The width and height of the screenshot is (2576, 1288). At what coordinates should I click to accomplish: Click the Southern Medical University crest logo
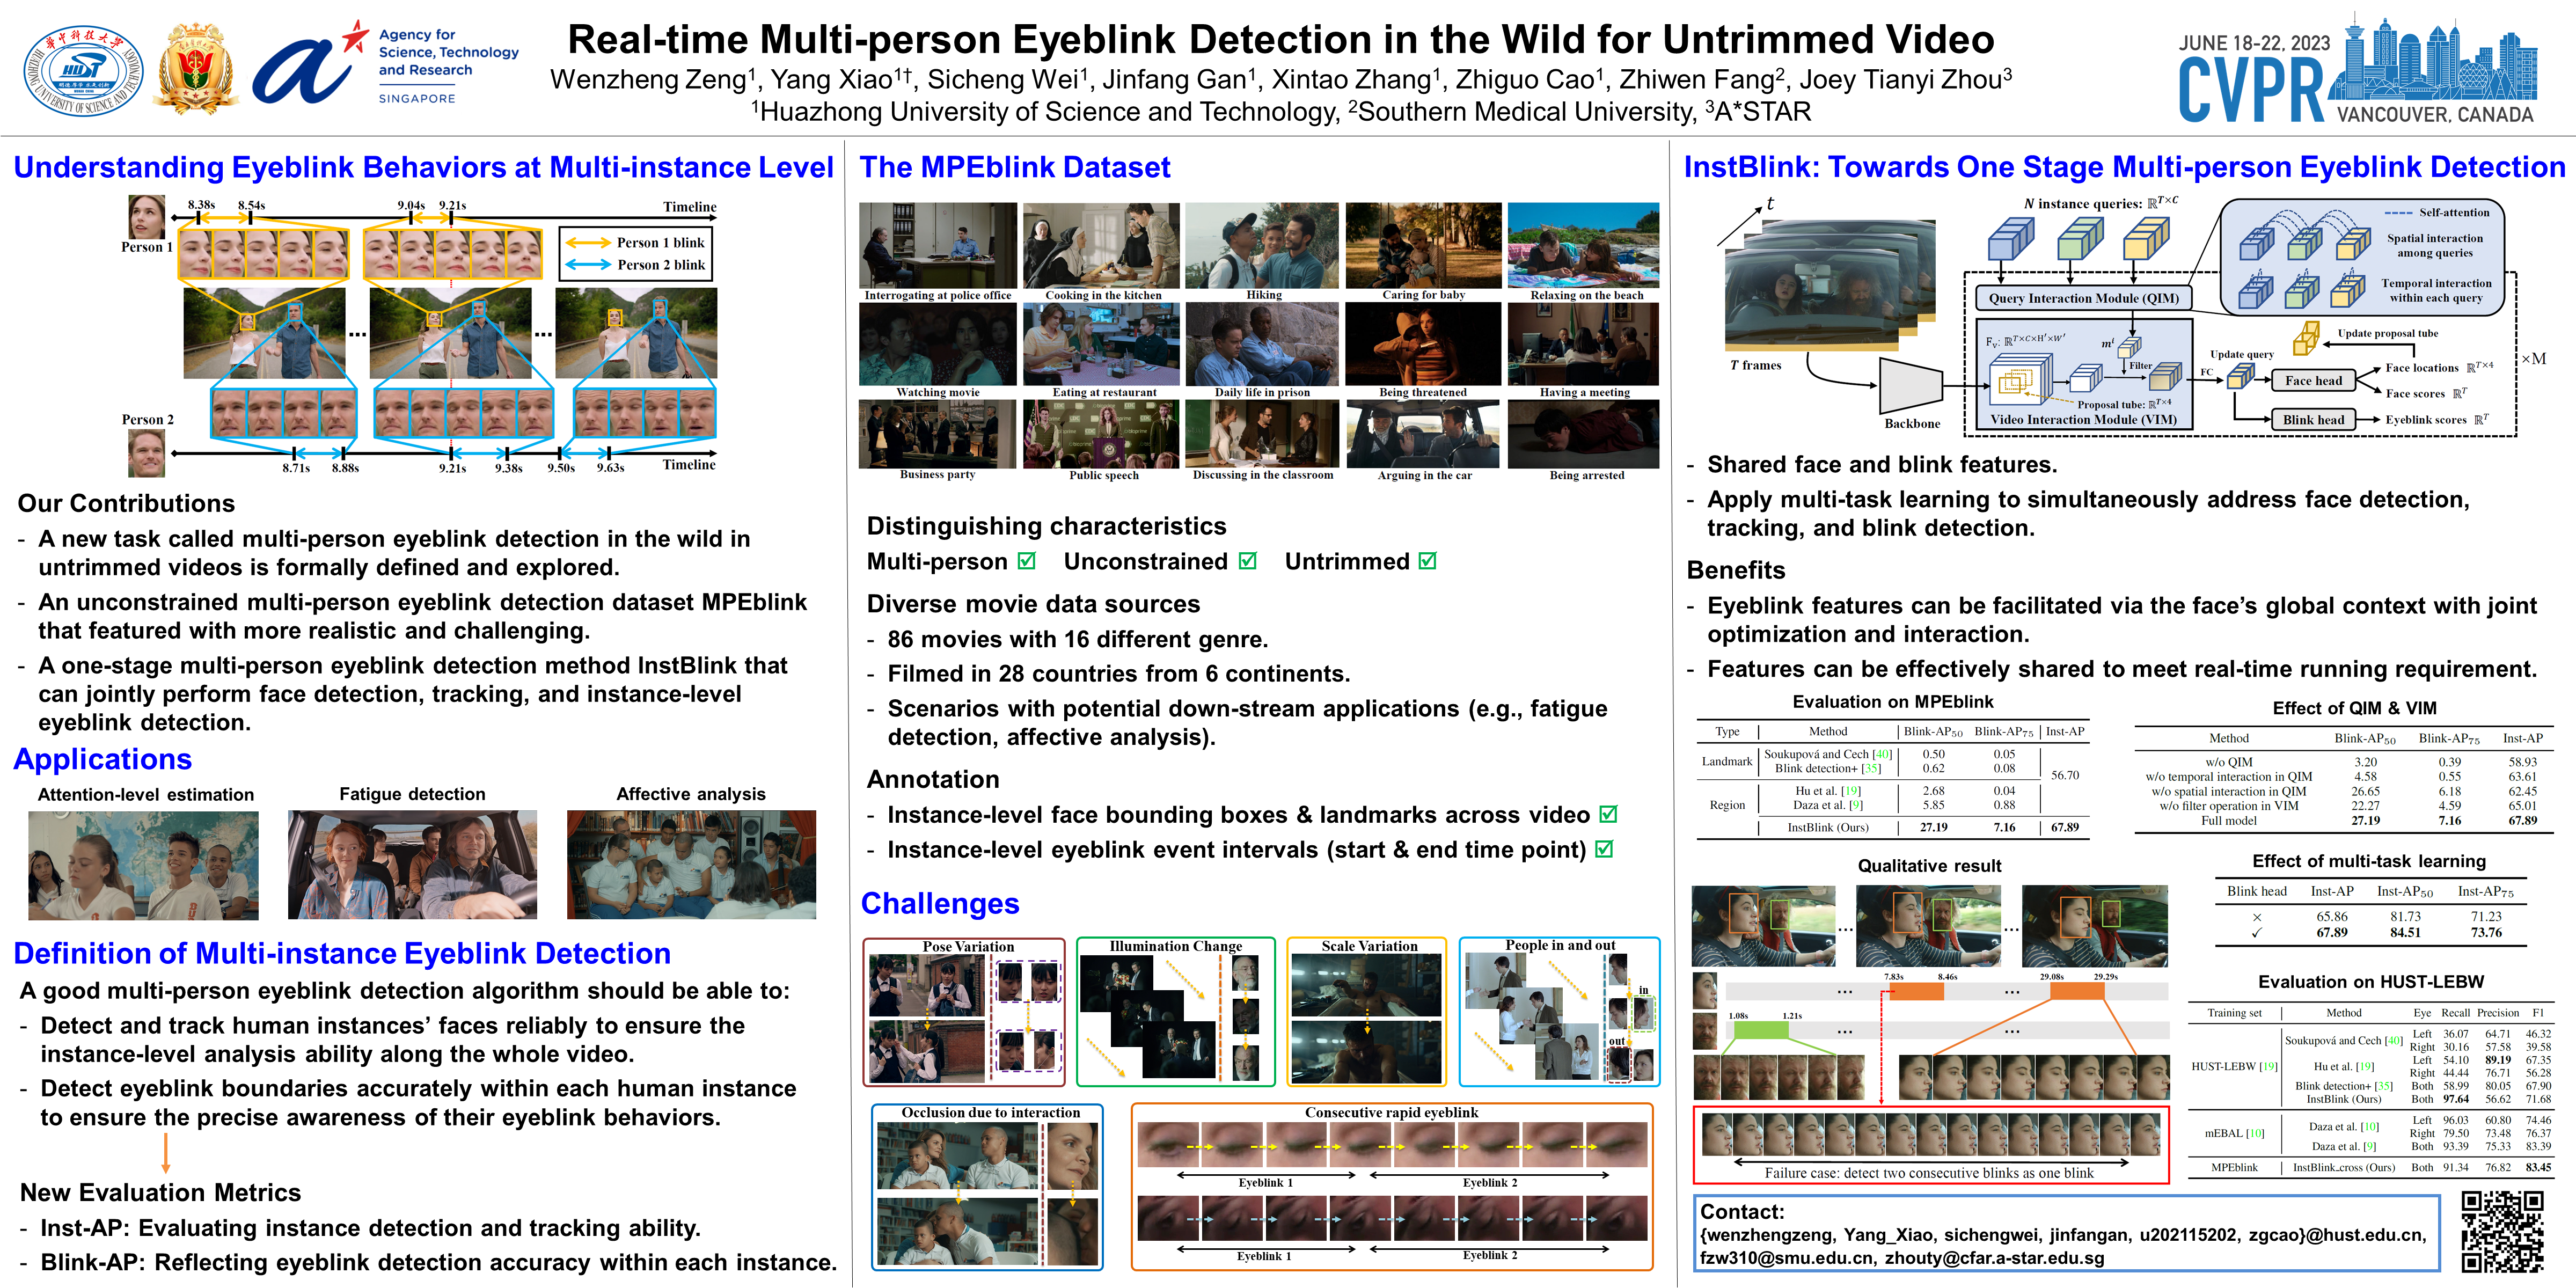[197, 68]
